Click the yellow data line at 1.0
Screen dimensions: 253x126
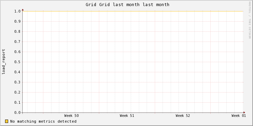coord(133,11)
